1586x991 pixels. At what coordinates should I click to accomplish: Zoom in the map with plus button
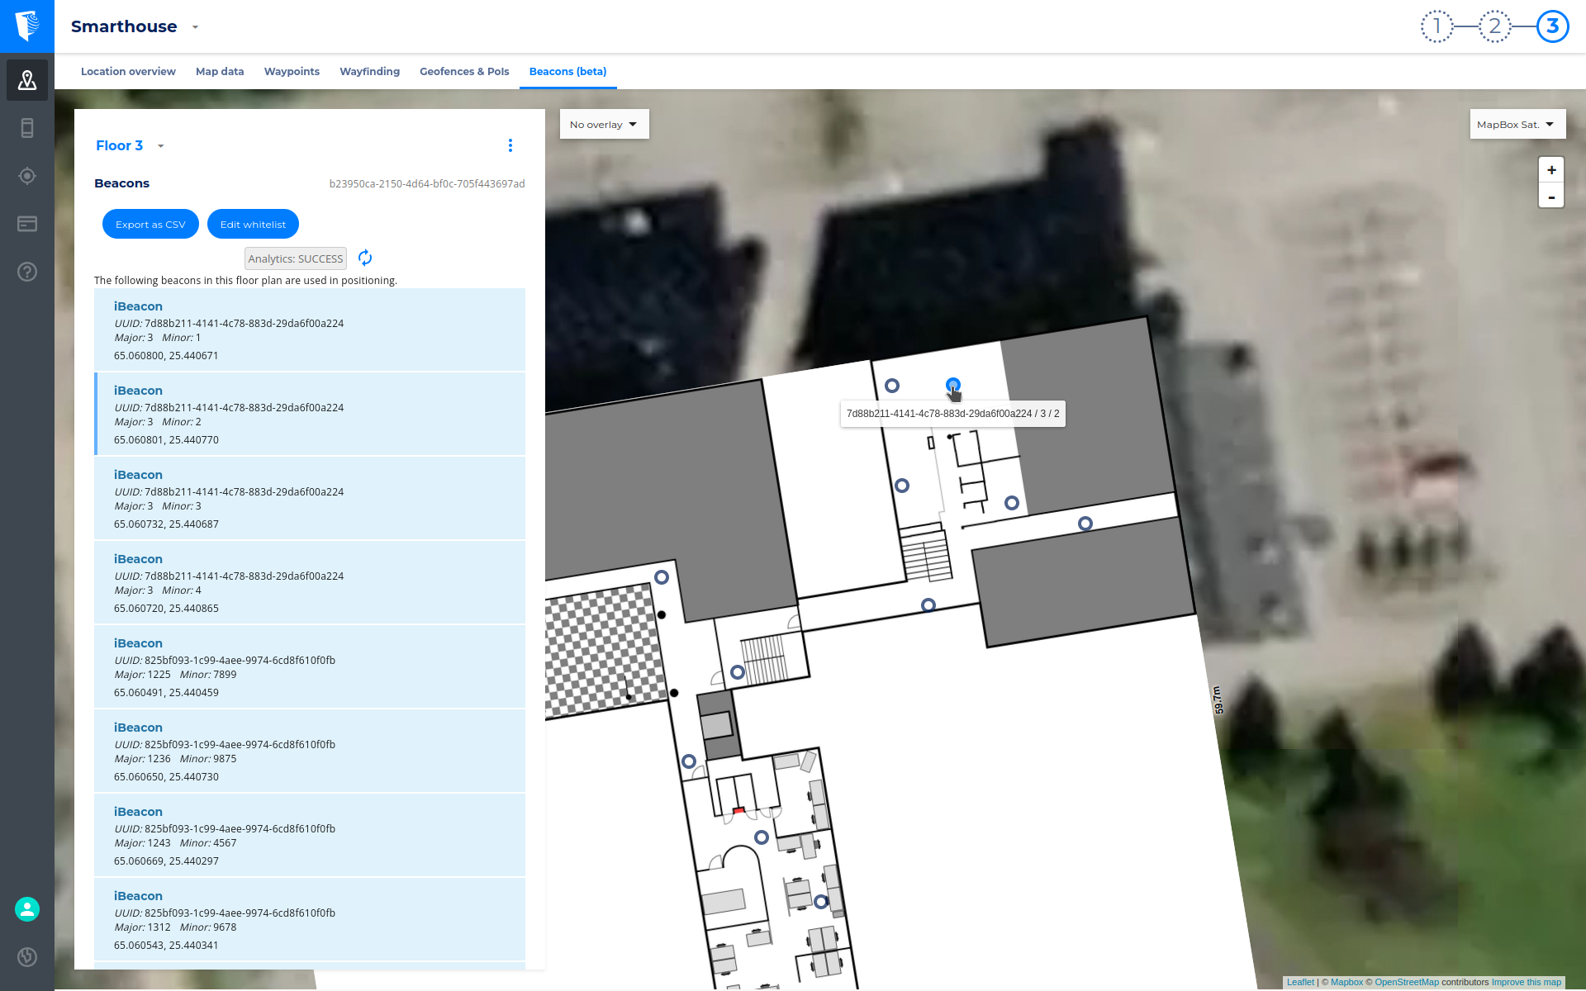pyautogui.click(x=1550, y=170)
